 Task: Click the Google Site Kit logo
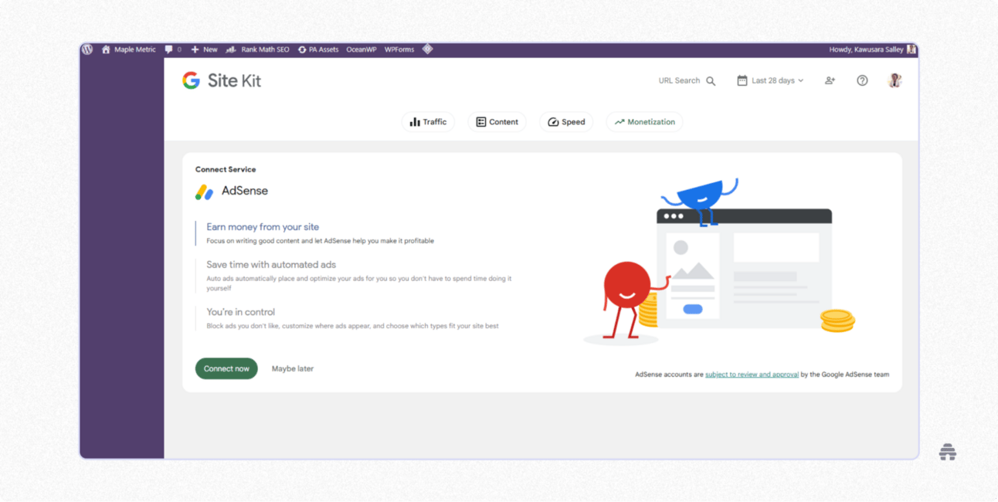click(222, 80)
